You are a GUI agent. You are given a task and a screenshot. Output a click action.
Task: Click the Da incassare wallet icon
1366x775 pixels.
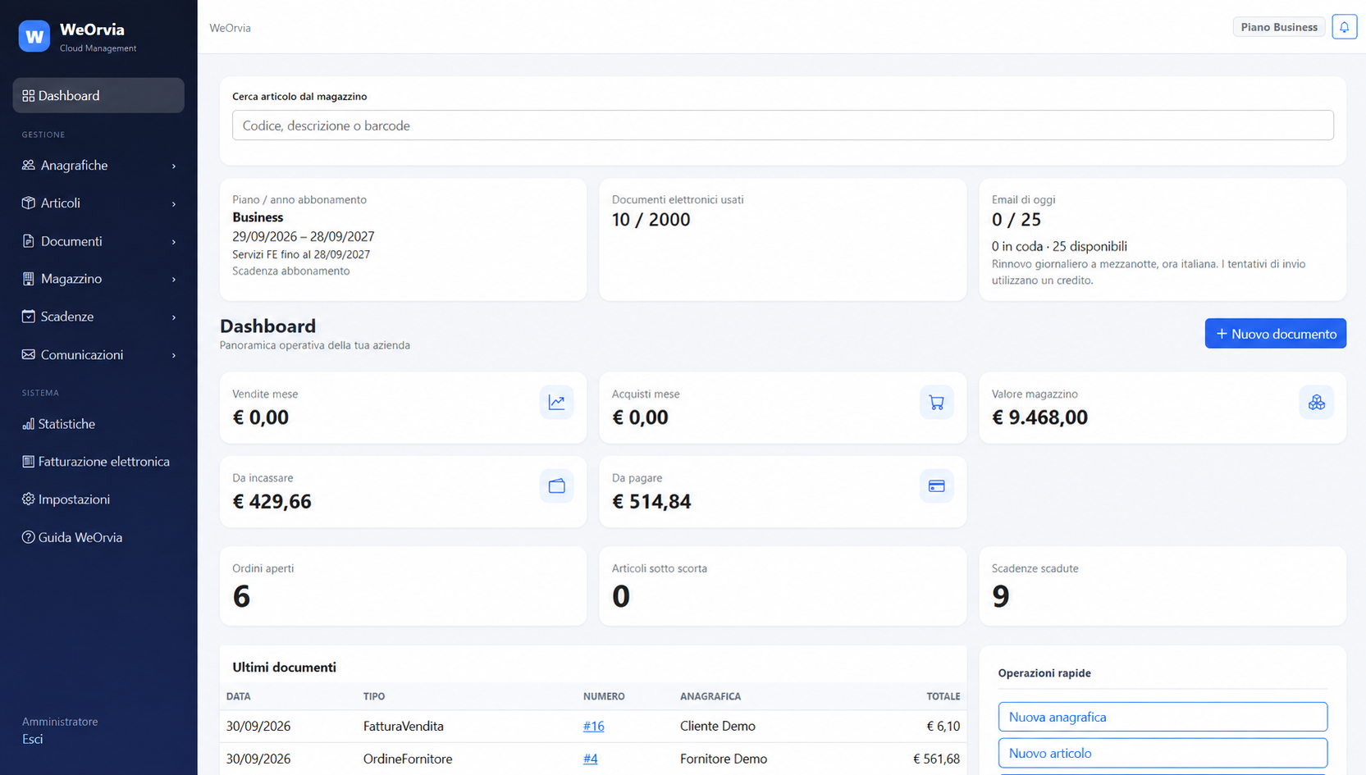click(x=556, y=486)
